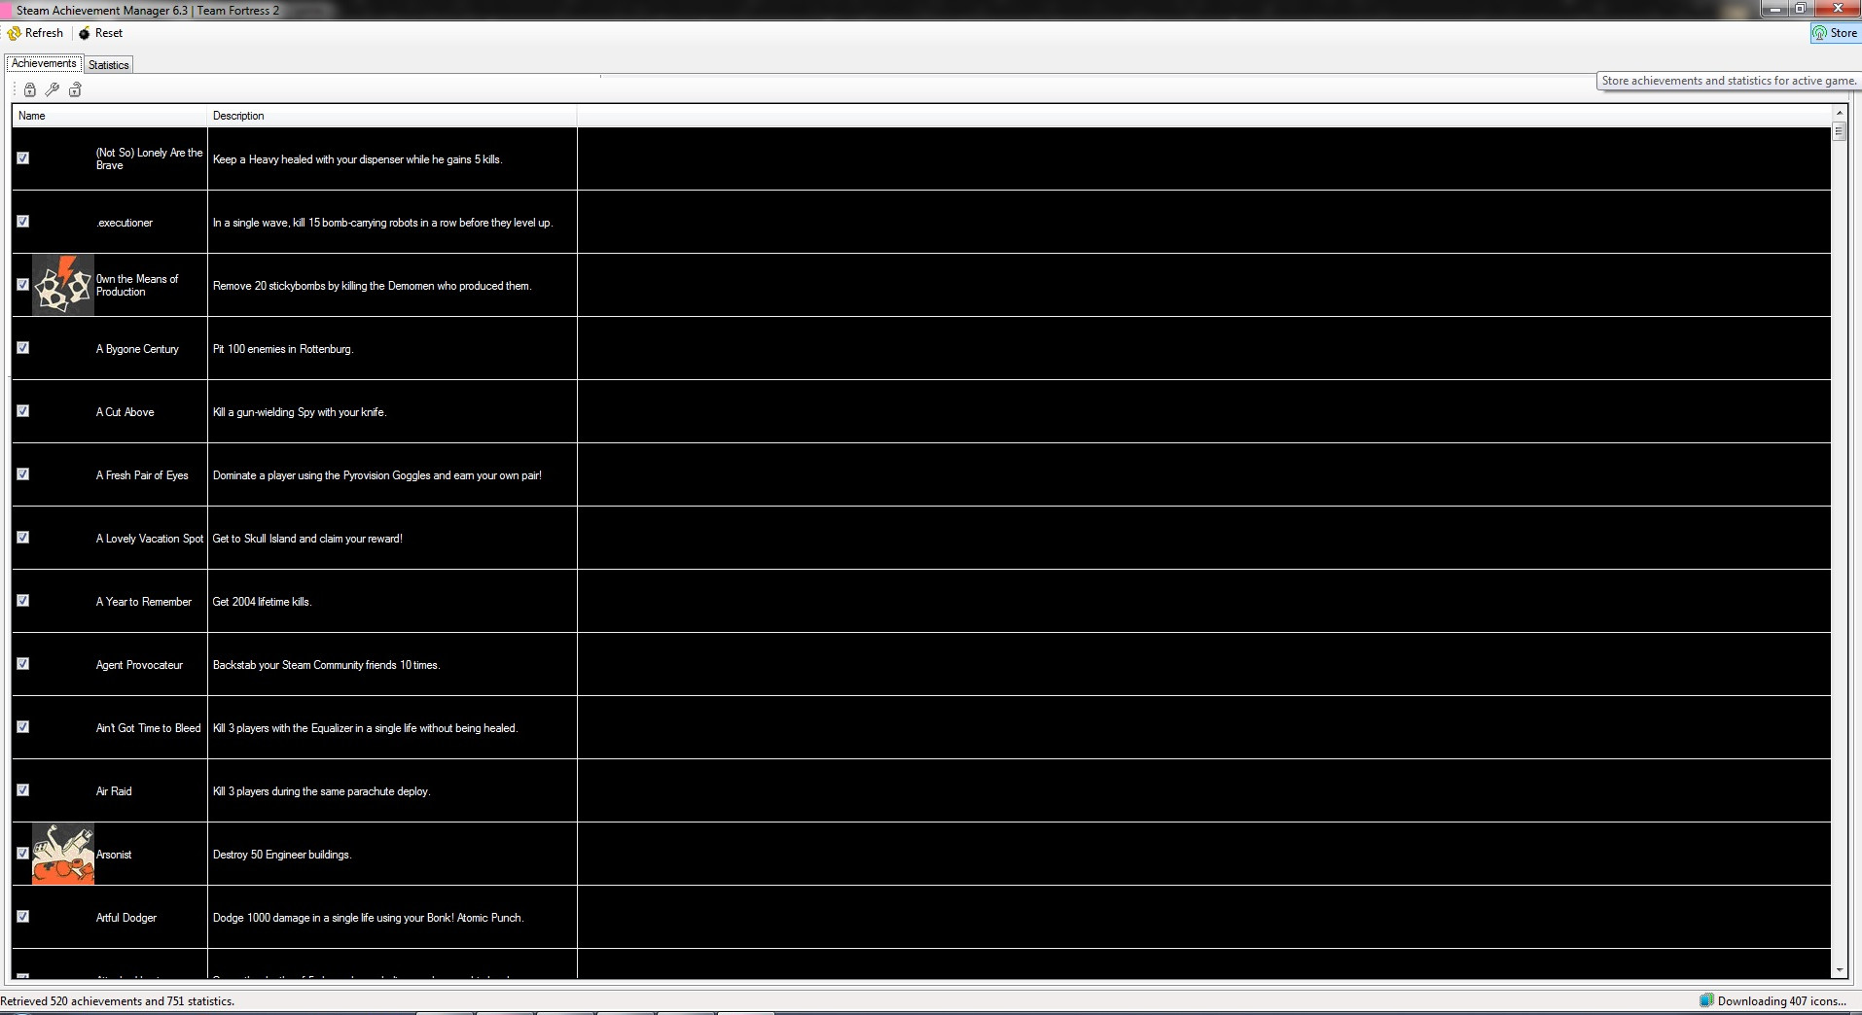Image resolution: width=1862 pixels, height=1015 pixels.
Task: Uncheck Ain't Got Time to Bleed checkbox
Action: [x=23, y=727]
